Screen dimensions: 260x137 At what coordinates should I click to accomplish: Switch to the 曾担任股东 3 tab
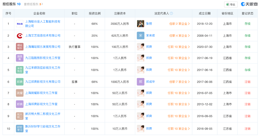click(x=34, y=4)
